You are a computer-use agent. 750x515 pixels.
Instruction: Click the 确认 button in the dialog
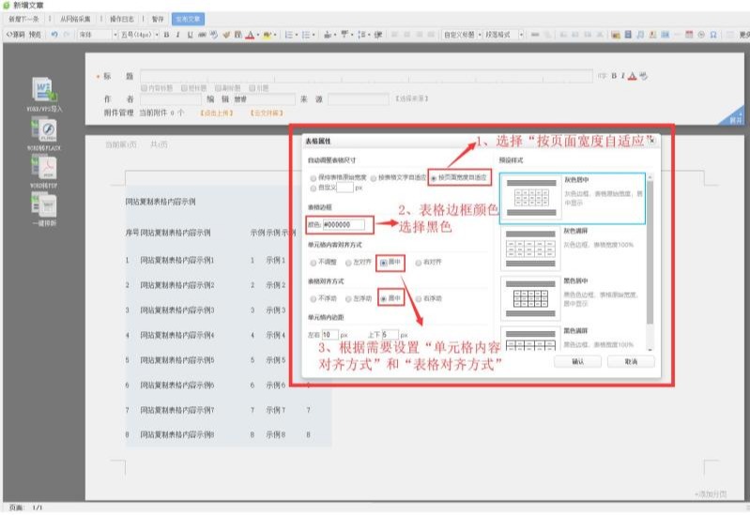[577, 361]
